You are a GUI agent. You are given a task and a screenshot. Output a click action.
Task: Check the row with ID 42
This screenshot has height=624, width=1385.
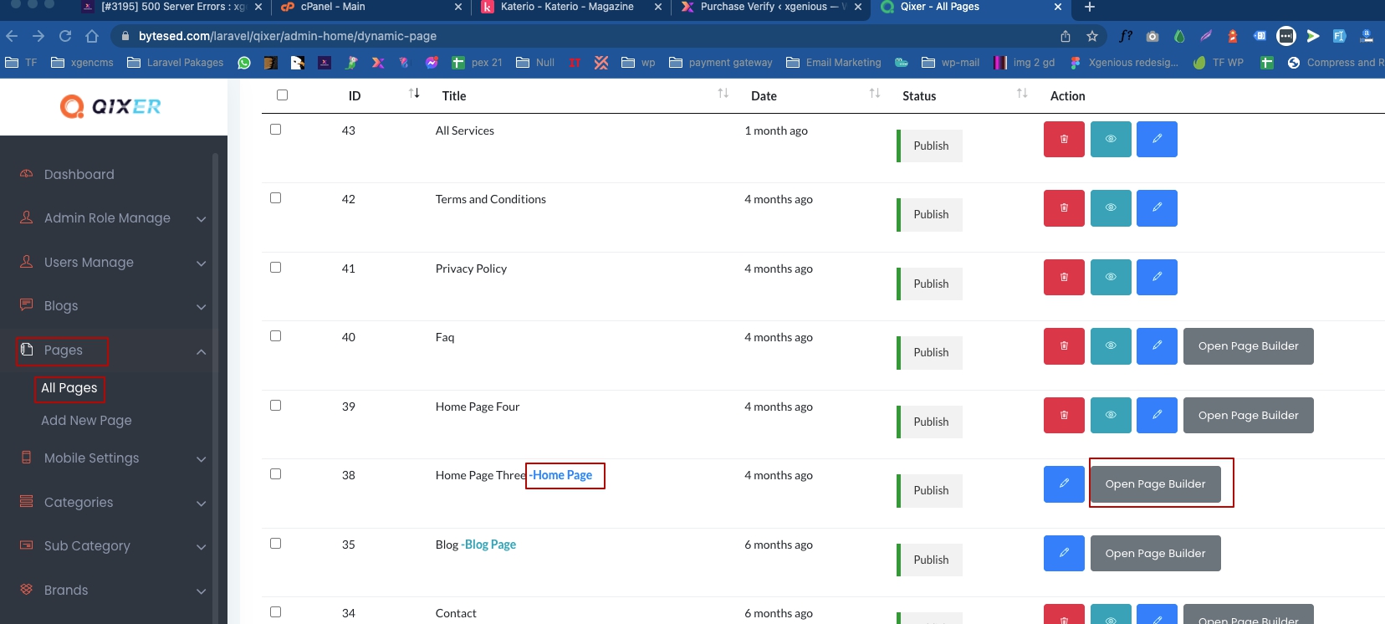[x=275, y=198]
